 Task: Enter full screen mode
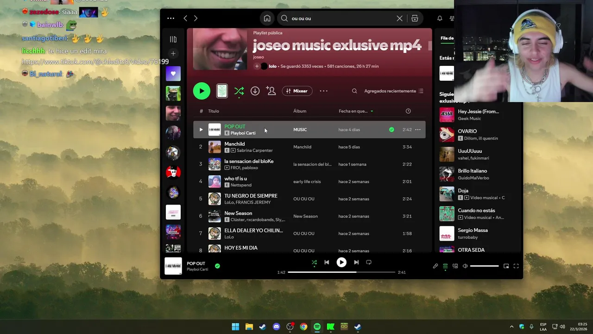click(x=516, y=266)
